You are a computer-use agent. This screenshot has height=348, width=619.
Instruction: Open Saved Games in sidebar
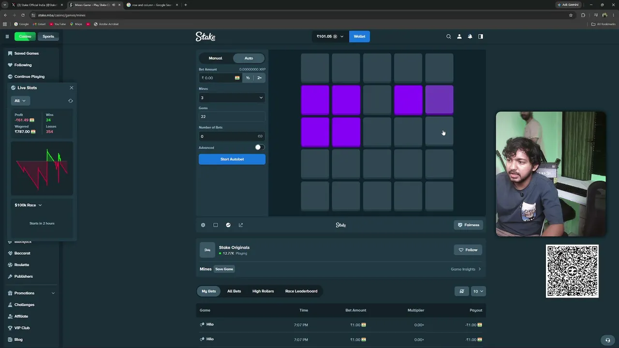[27, 53]
